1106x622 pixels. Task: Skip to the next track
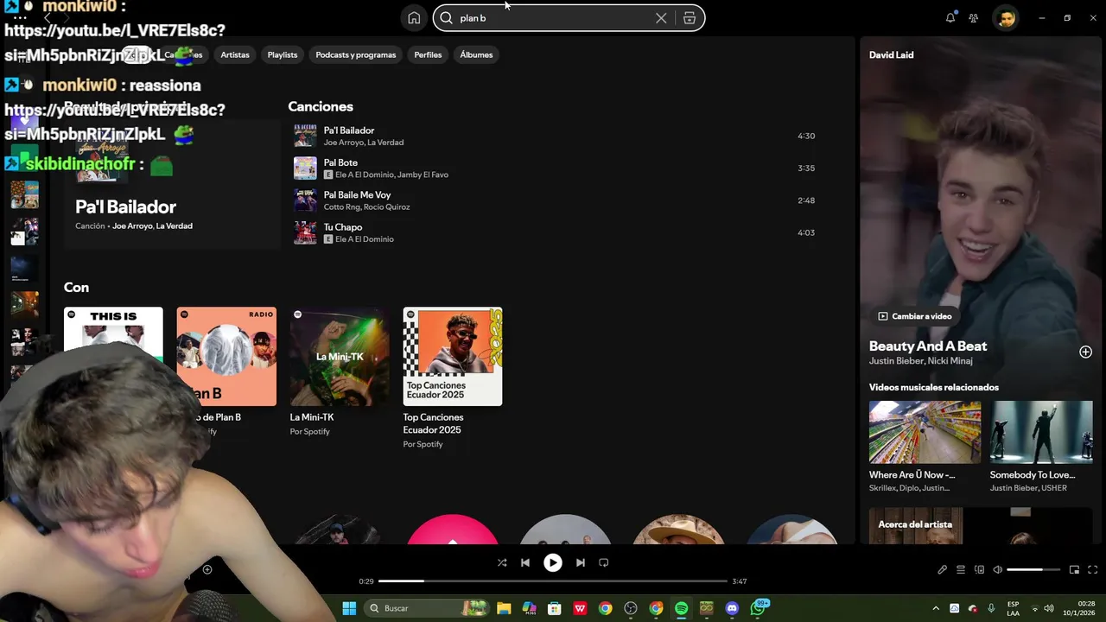pos(581,562)
